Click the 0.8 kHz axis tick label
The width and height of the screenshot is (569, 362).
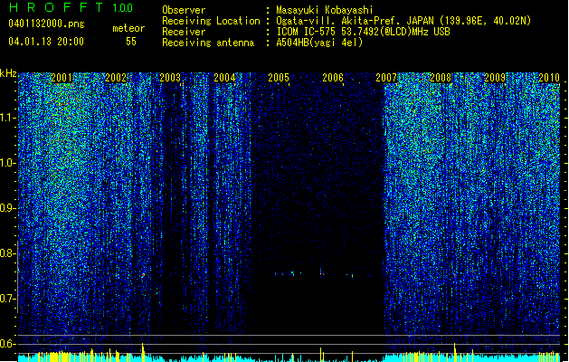[x=8, y=253]
